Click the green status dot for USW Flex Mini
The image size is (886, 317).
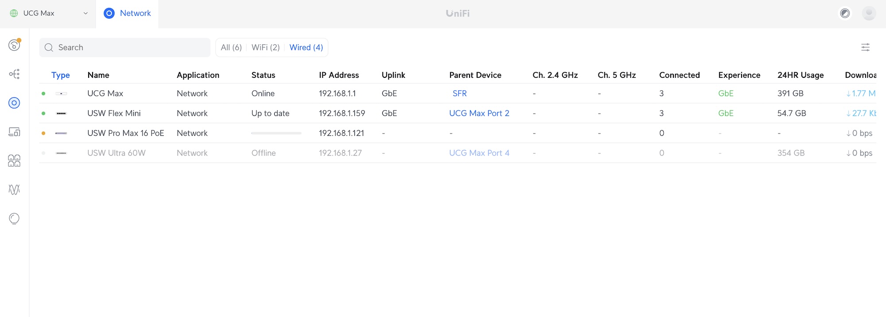click(x=43, y=114)
